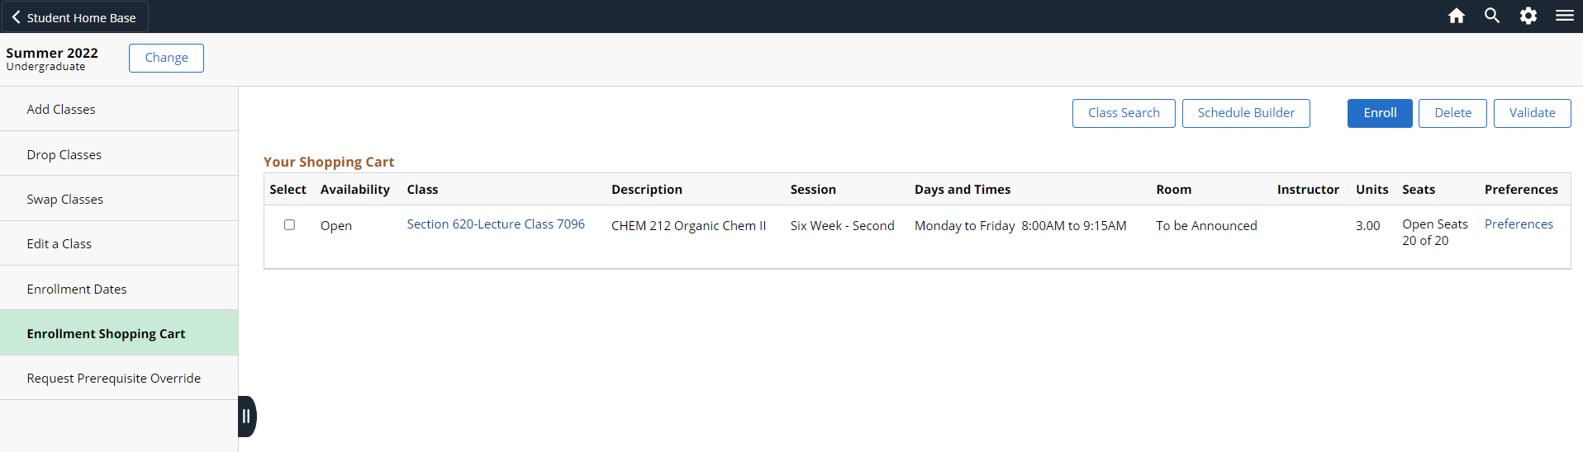Go back to Student Home Base

[74, 17]
